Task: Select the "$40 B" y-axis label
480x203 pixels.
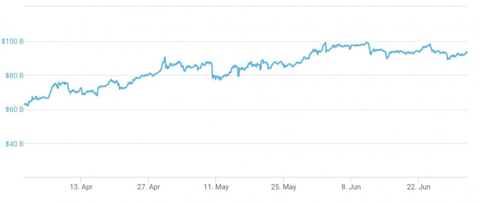Action: pyautogui.click(x=14, y=144)
